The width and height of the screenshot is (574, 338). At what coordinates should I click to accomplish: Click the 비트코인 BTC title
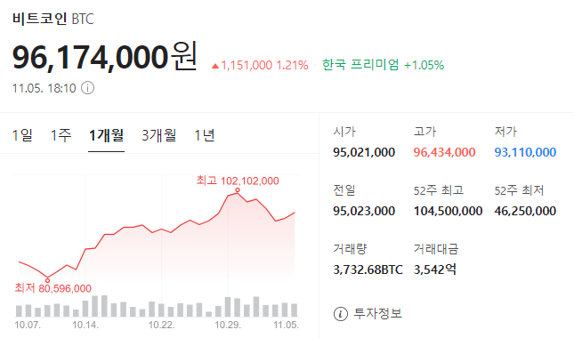[x=53, y=19]
